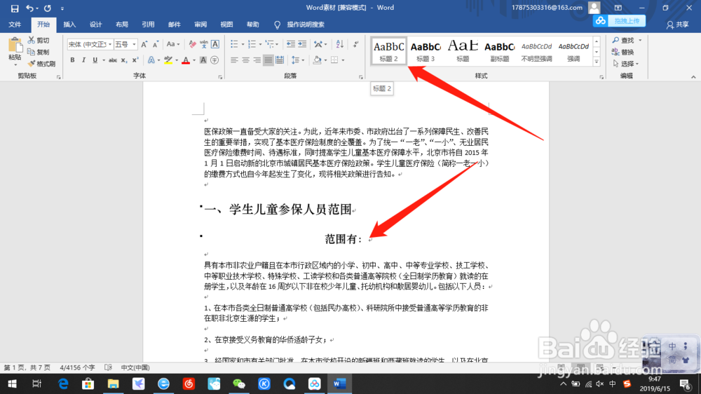Click the superscript icon
The width and height of the screenshot is (701, 394).
click(135, 60)
